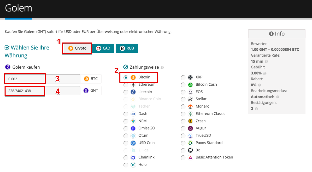Click the rate text 1.00 GNT = 0.00000804 BTC
The width and height of the screenshot is (312, 172).
[275, 50]
